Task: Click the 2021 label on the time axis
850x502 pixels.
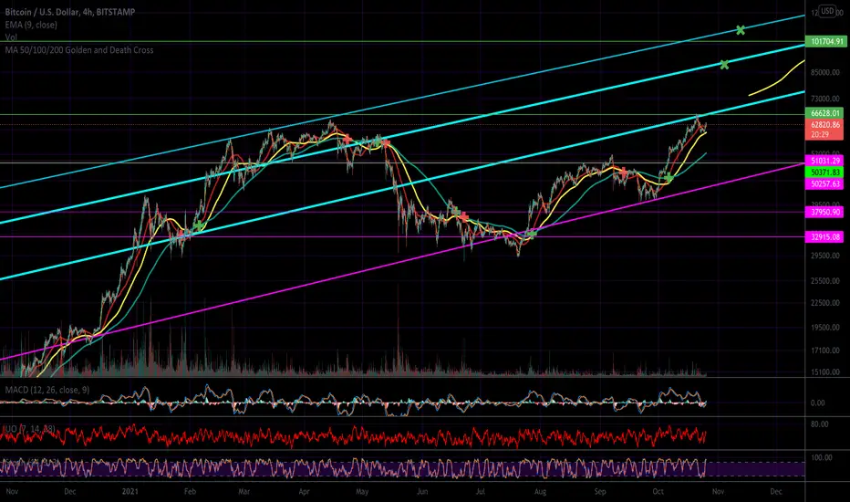Action: 130,492
